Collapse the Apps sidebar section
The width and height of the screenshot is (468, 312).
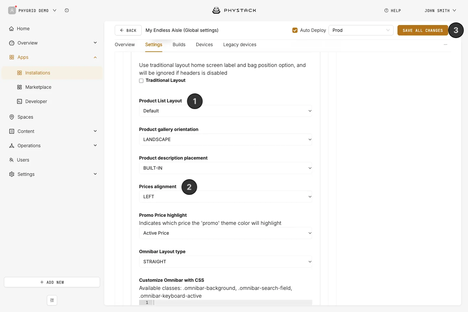tap(95, 57)
